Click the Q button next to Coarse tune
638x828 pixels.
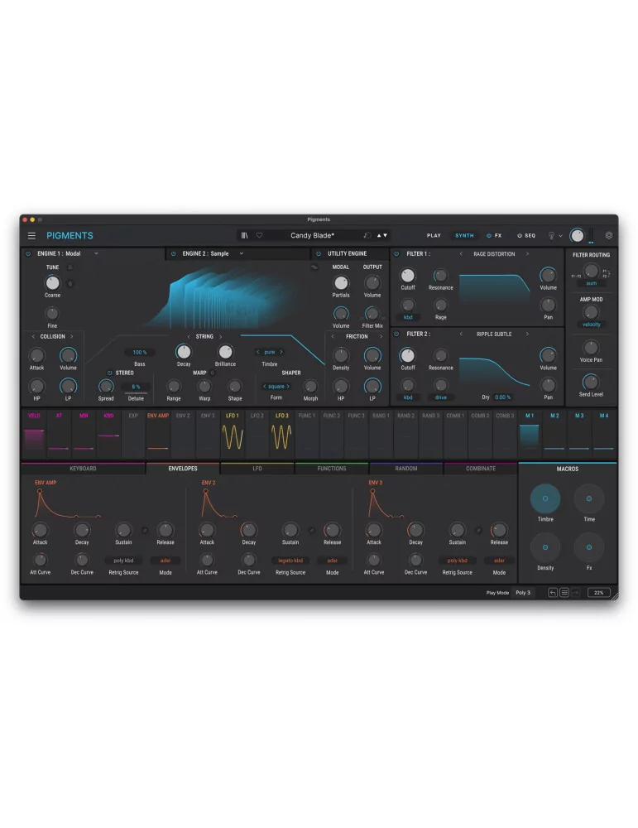pyautogui.click(x=70, y=283)
